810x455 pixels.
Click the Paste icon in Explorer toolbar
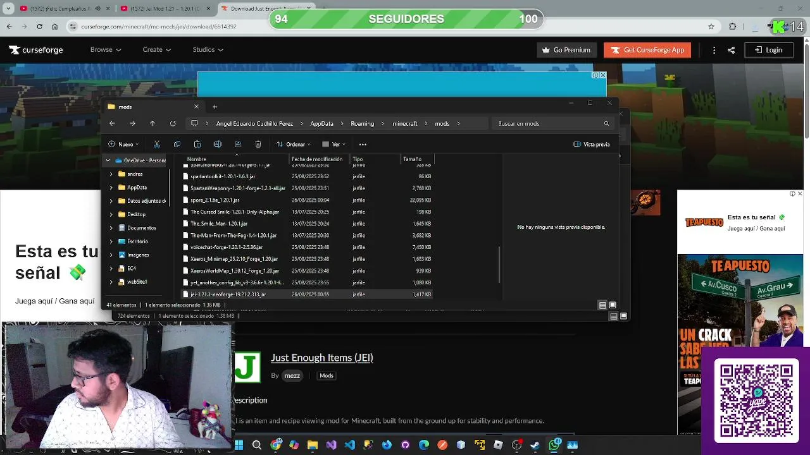click(197, 144)
